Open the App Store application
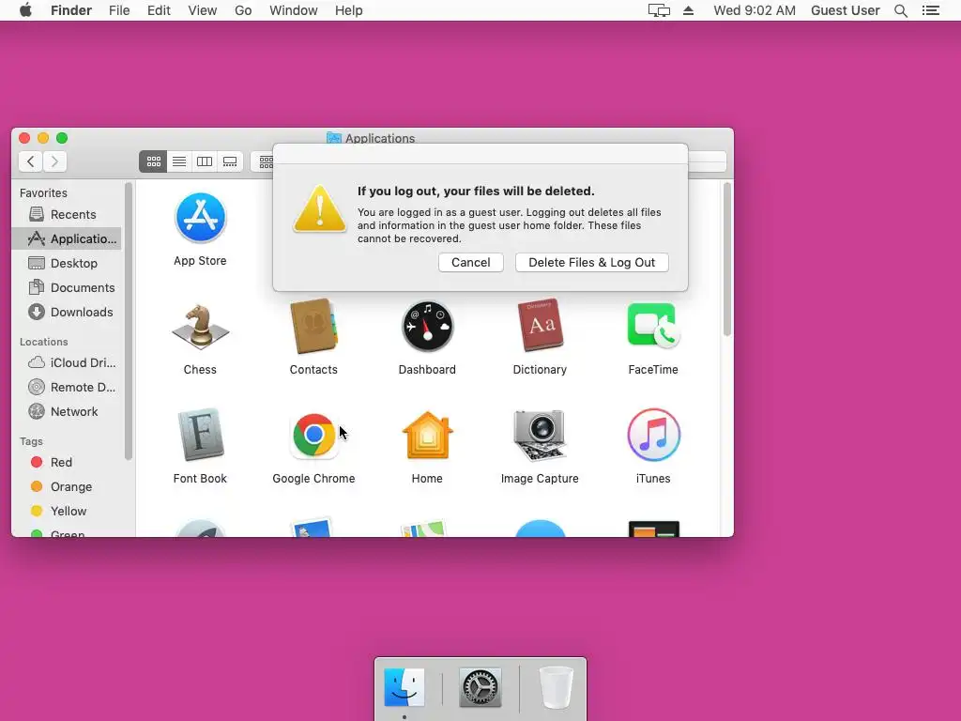The width and height of the screenshot is (961, 721). coord(200,218)
